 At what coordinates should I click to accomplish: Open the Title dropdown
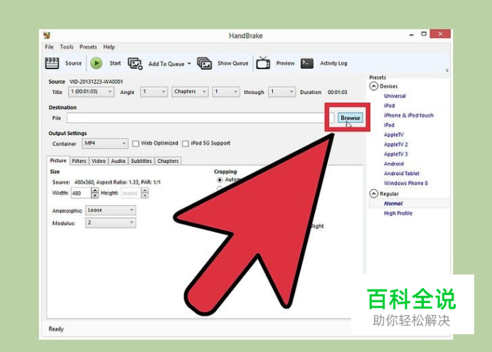click(x=91, y=92)
